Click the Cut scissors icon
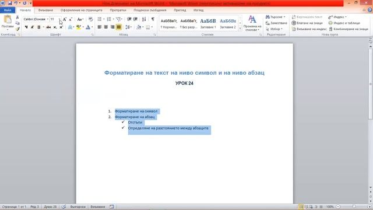The image size is (373, 210). [x=17, y=17]
